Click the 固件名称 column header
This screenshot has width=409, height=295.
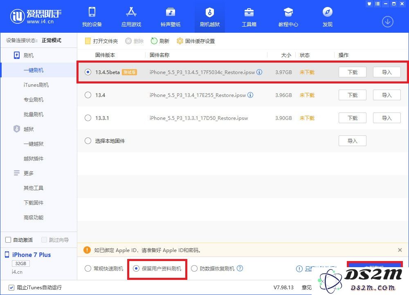coord(160,55)
